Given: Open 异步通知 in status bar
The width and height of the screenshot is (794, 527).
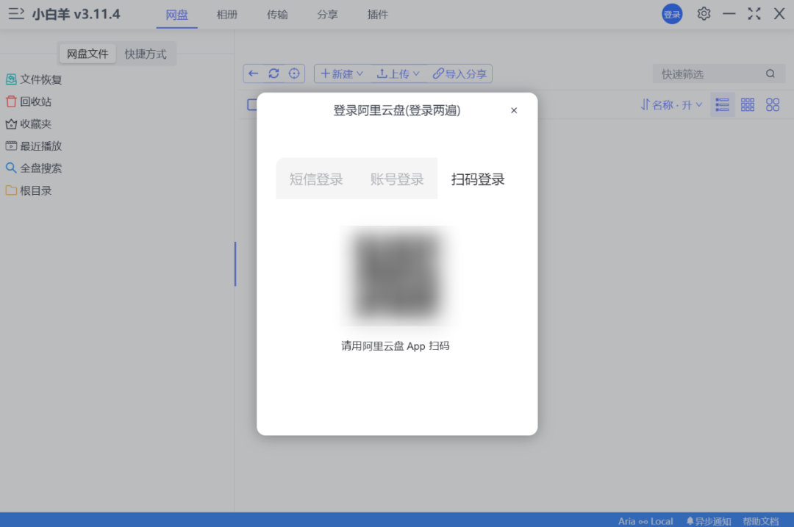Looking at the screenshot, I should point(709,521).
